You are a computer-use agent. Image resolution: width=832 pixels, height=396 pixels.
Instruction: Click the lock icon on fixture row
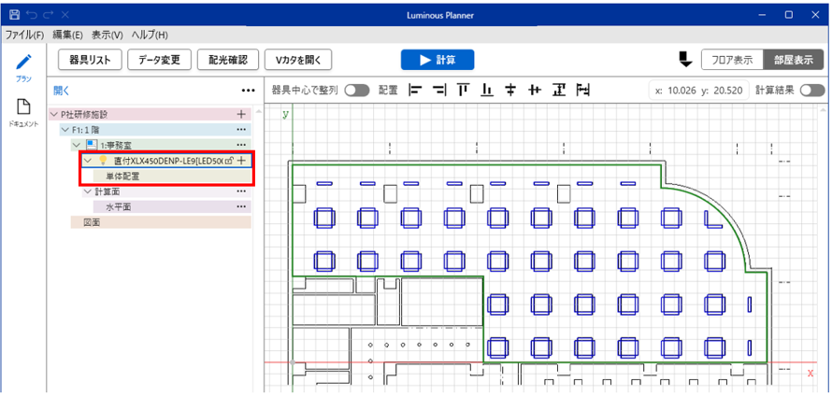pyautogui.click(x=229, y=161)
